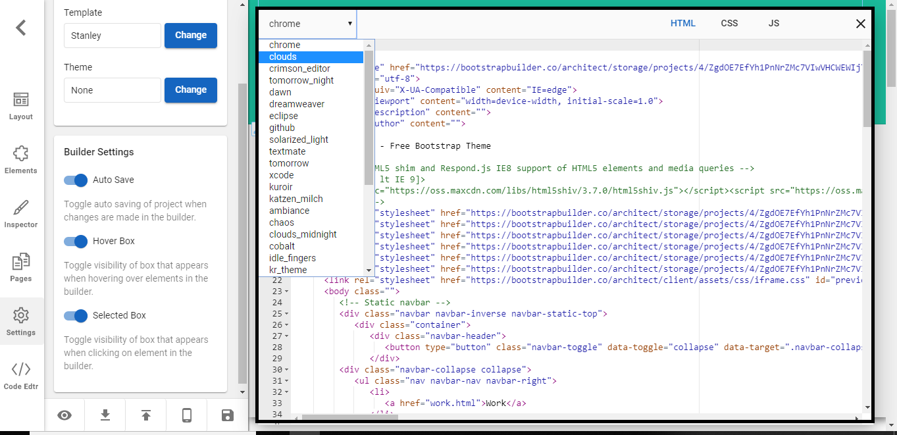Viewport: 897px width, 435px height.
Task: Click the preview eye icon
Action: pos(64,415)
